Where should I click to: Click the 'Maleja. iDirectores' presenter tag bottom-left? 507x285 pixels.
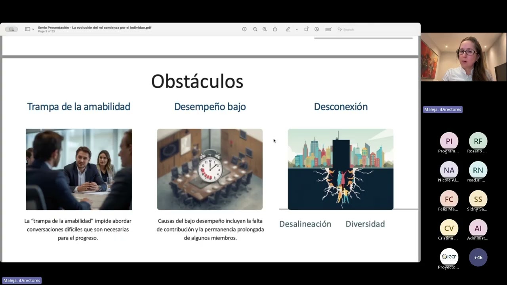coord(22,280)
